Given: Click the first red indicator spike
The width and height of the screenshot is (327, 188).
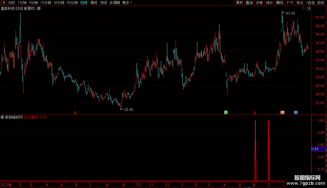Looking at the screenshot, I should point(256,151).
